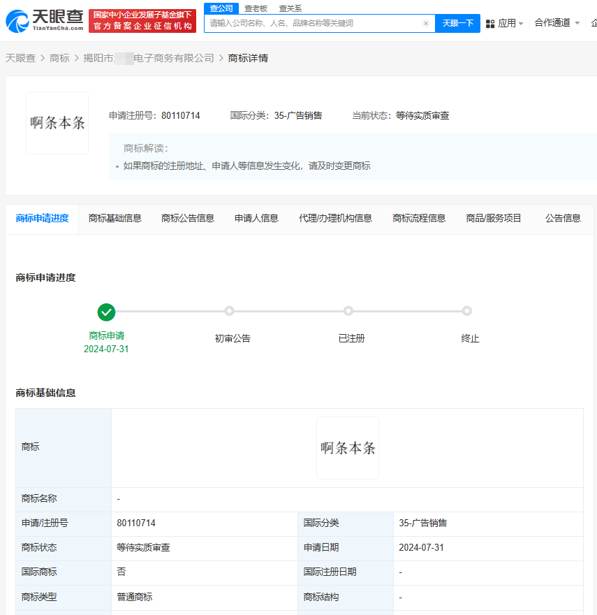Clear the search box with the X icon
This screenshot has height=615, width=597.
426,24
